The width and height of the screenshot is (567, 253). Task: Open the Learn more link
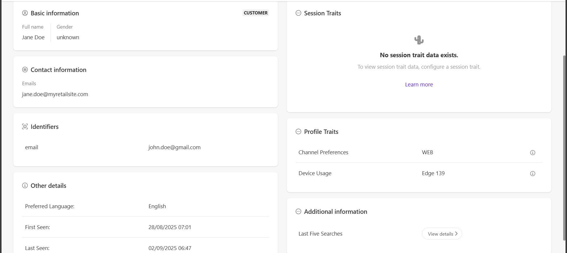[x=419, y=85]
